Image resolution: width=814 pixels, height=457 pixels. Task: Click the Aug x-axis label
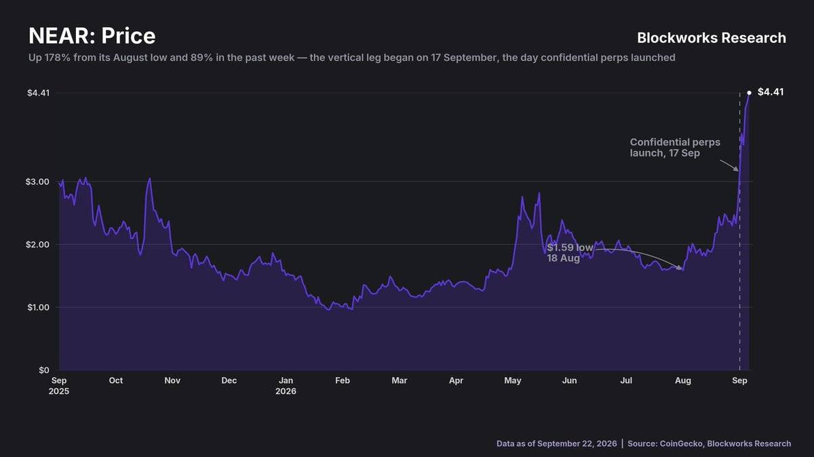[x=683, y=380]
